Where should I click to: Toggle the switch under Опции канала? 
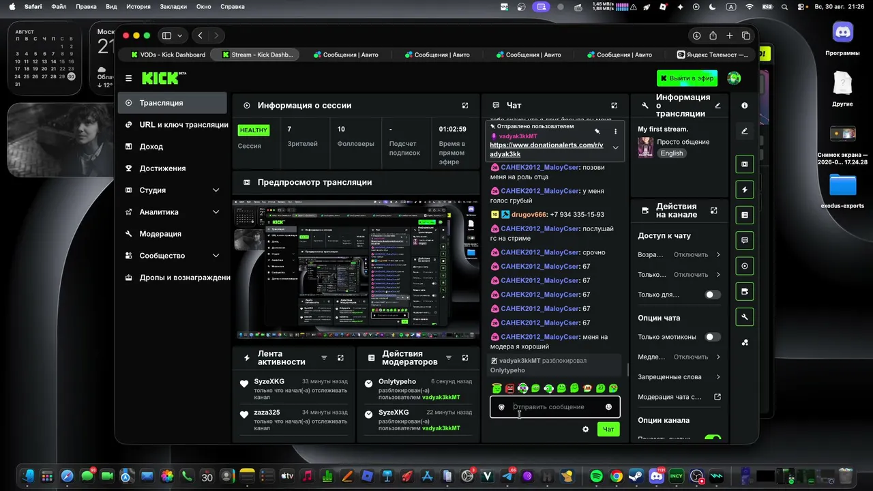(x=713, y=439)
